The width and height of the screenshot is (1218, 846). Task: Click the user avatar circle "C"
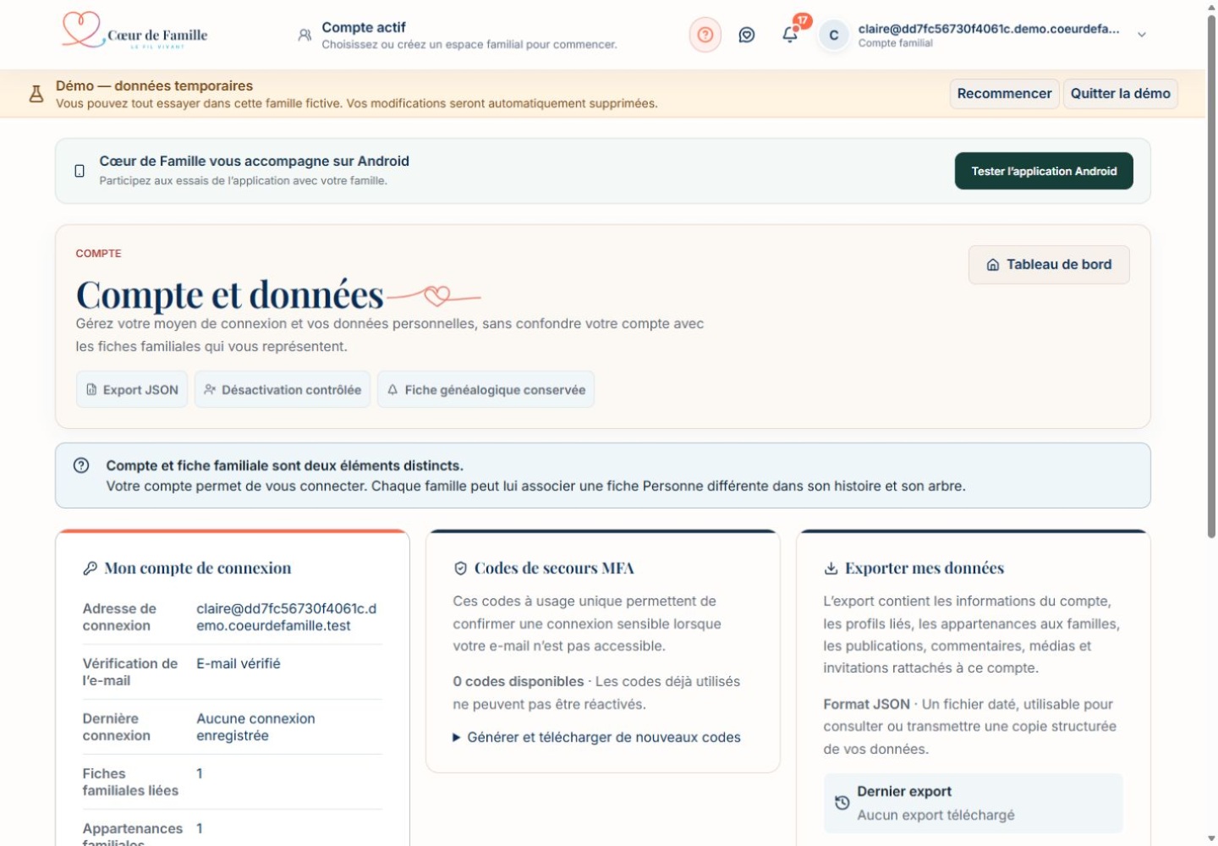[x=833, y=36]
